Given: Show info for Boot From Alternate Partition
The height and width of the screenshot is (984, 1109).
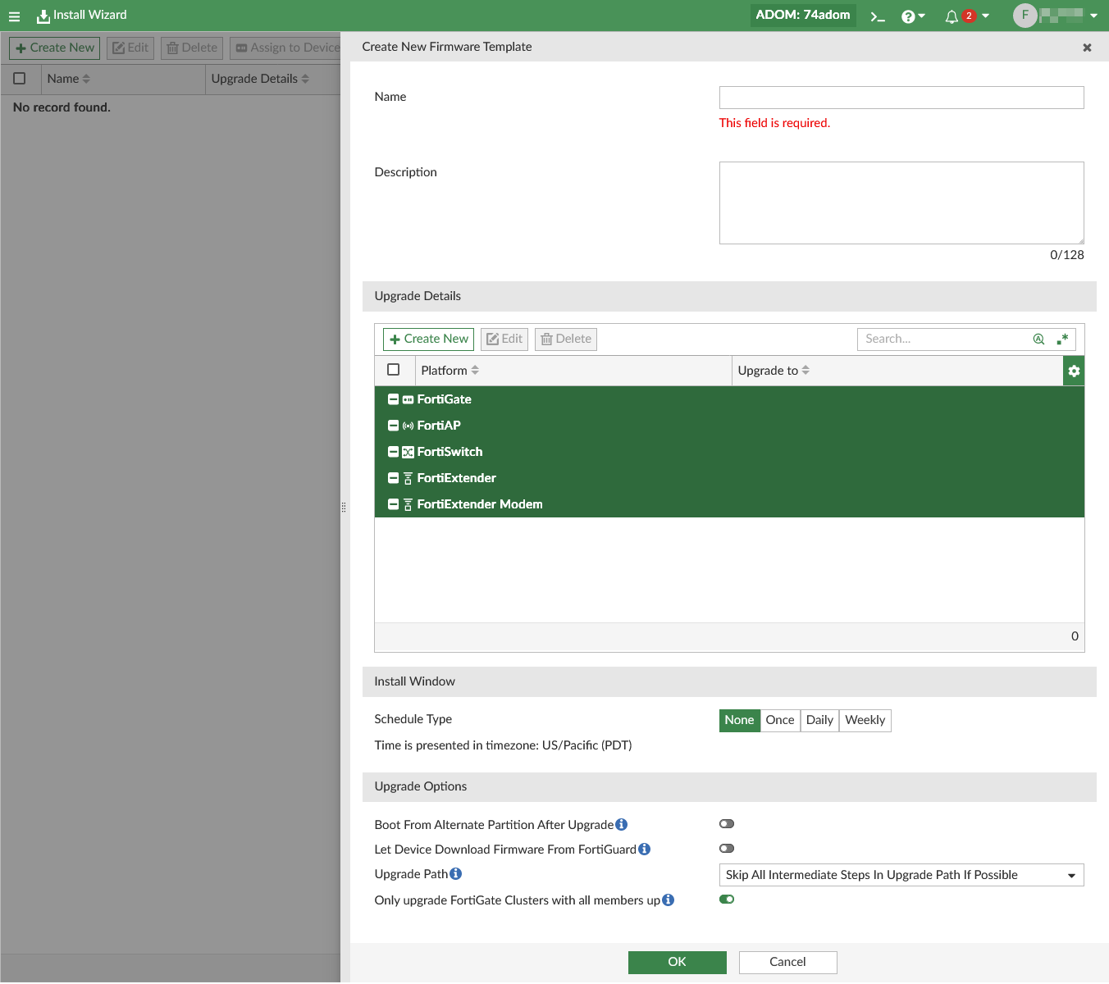Looking at the screenshot, I should click(622, 824).
